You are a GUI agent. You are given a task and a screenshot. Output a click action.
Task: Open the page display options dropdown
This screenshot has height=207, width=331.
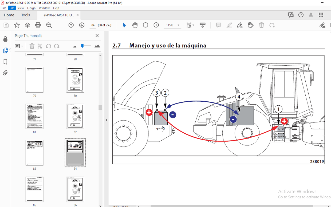(x=193, y=25)
